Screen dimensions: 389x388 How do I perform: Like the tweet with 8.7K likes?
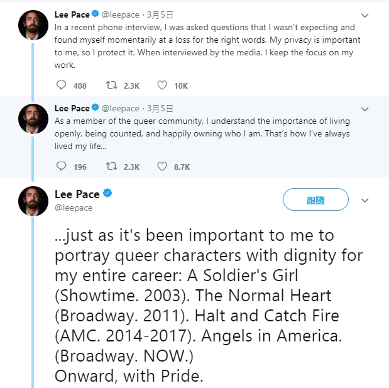coord(162,167)
